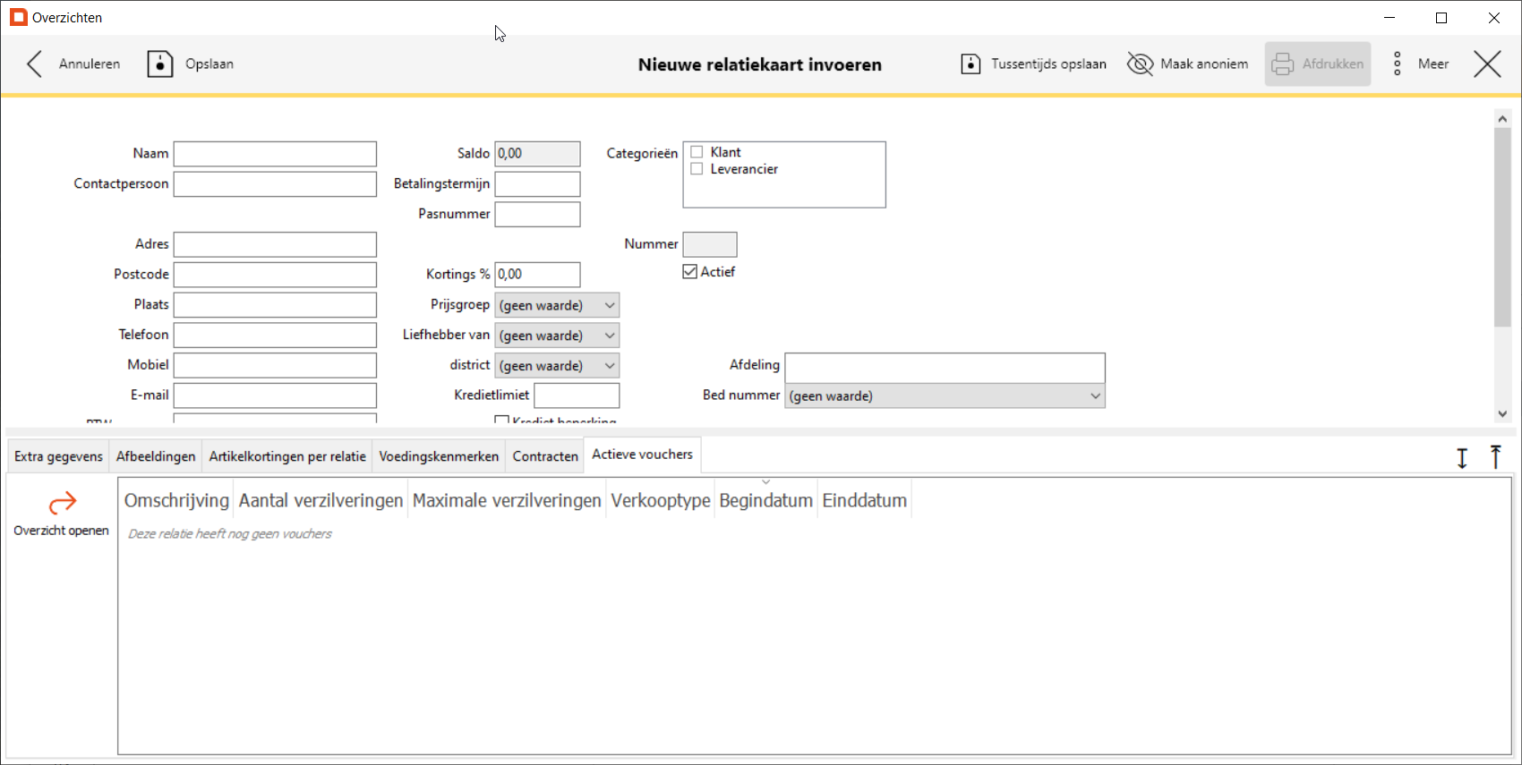This screenshot has width=1522, height=765.
Task: Sort by the Begindatum column header
Action: click(765, 501)
